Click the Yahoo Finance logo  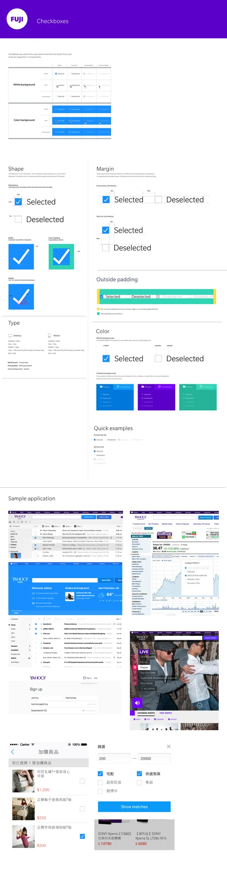point(140,517)
